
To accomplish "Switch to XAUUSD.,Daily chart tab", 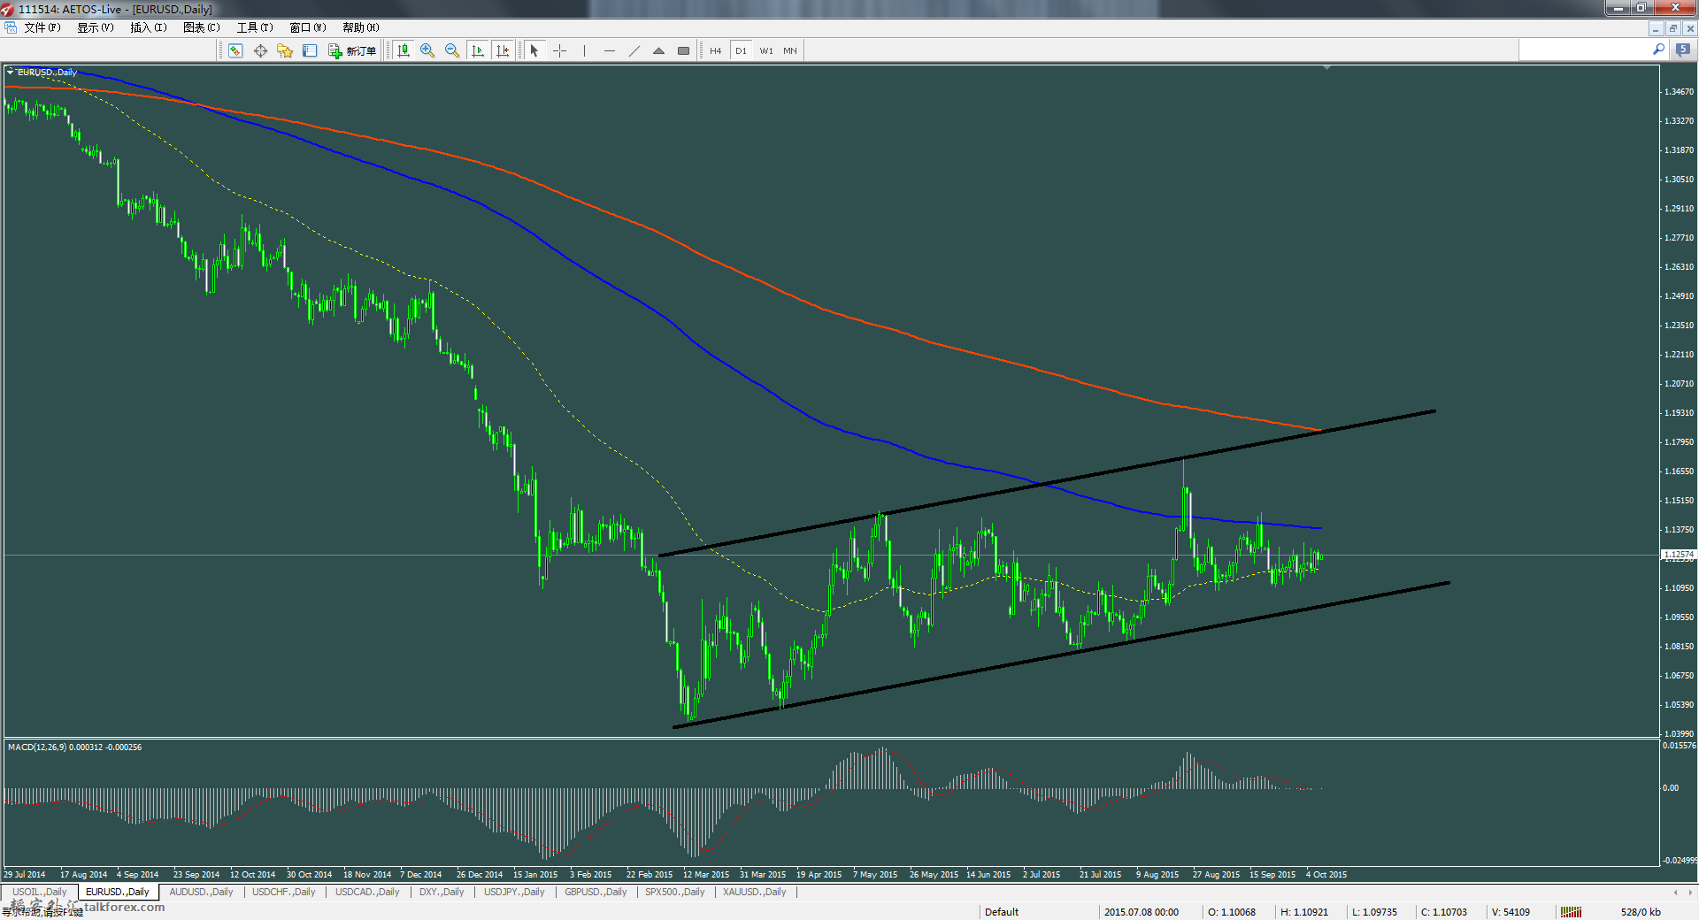I will point(754,892).
